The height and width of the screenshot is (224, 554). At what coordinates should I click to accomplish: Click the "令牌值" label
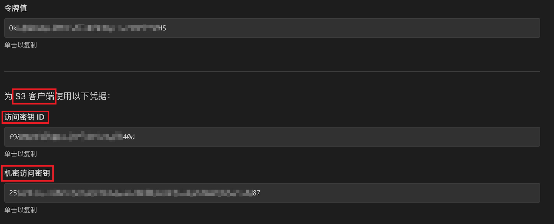point(16,8)
